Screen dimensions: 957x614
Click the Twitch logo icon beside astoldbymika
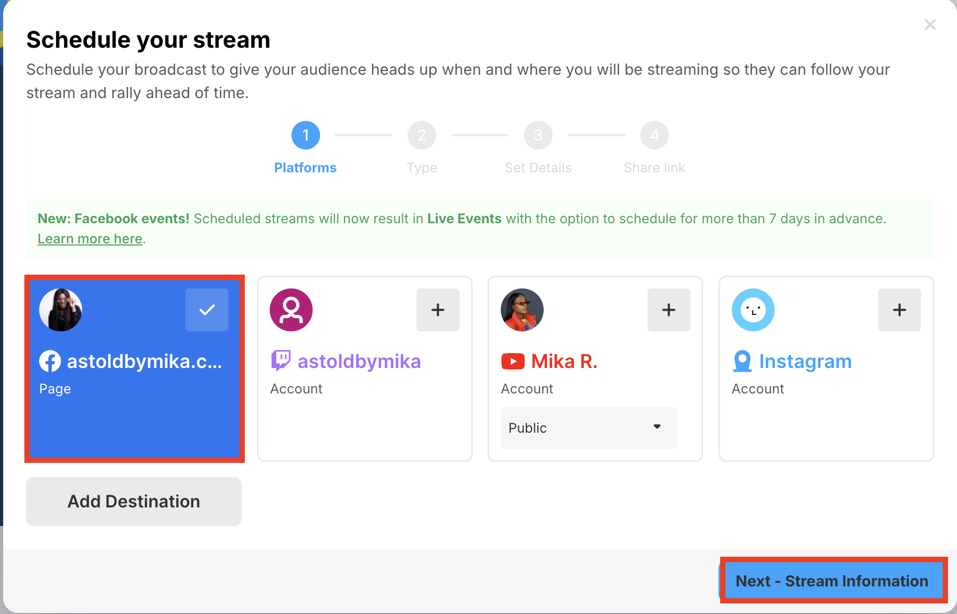280,361
